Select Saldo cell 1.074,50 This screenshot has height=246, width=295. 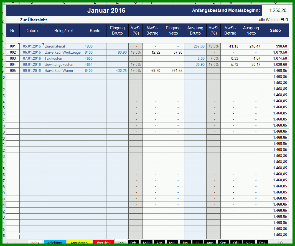coord(275,59)
